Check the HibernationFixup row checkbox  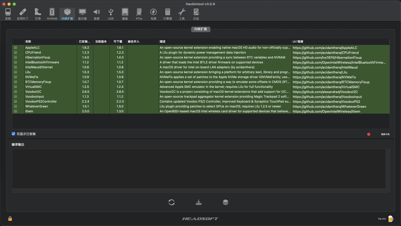(16, 57)
